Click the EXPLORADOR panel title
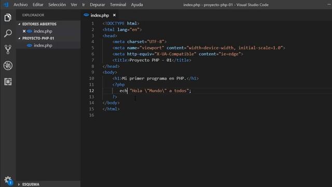This screenshot has width=332, height=187. (x=33, y=15)
